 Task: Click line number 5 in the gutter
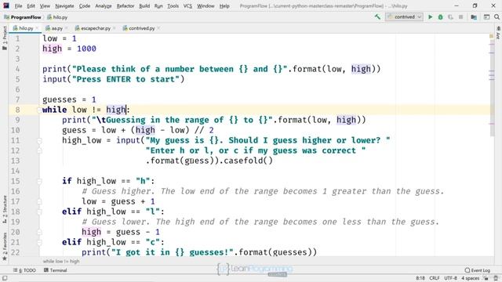17,79
